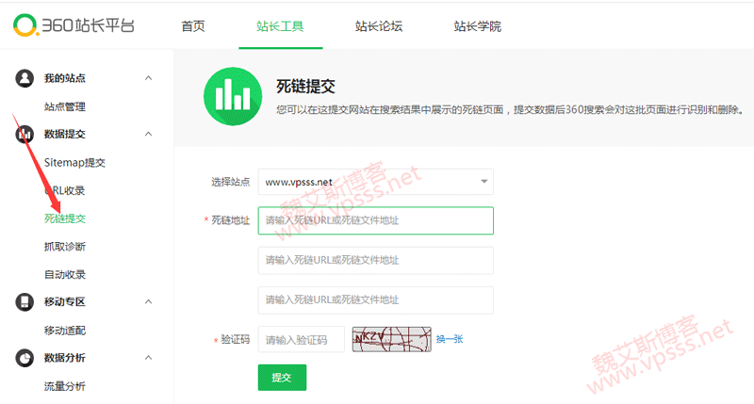Open the 首页 tab
This screenshot has height=404, width=754.
tap(193, 26)
